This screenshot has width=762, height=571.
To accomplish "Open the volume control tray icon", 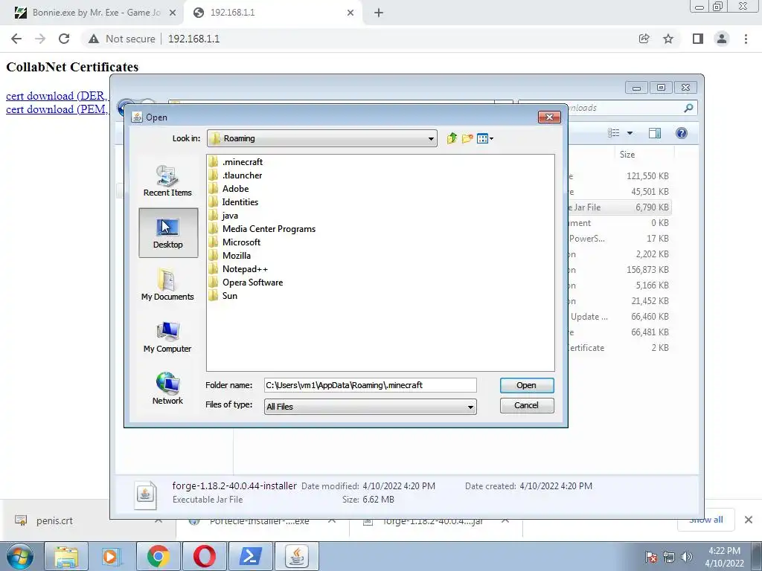I will pyautogui.click(x=687, y=557).
